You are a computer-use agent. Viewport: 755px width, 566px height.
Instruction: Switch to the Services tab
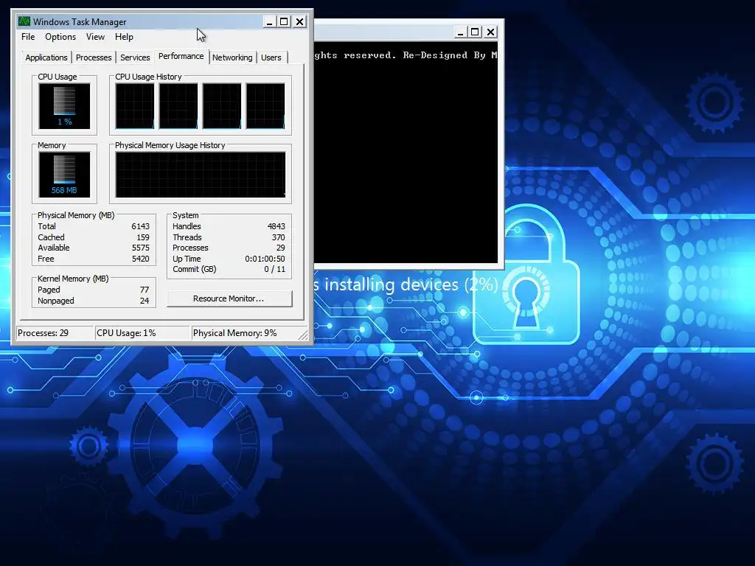pyautogui.click(x=135, y=57)
